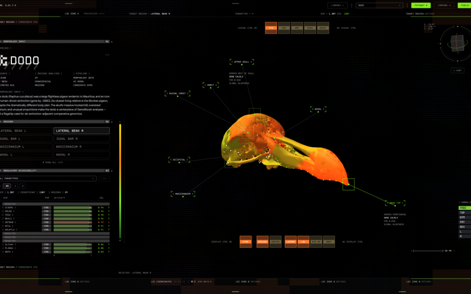Click the dodo species pixel logo icon
The image size is (471, 294).
pos(4,60)
